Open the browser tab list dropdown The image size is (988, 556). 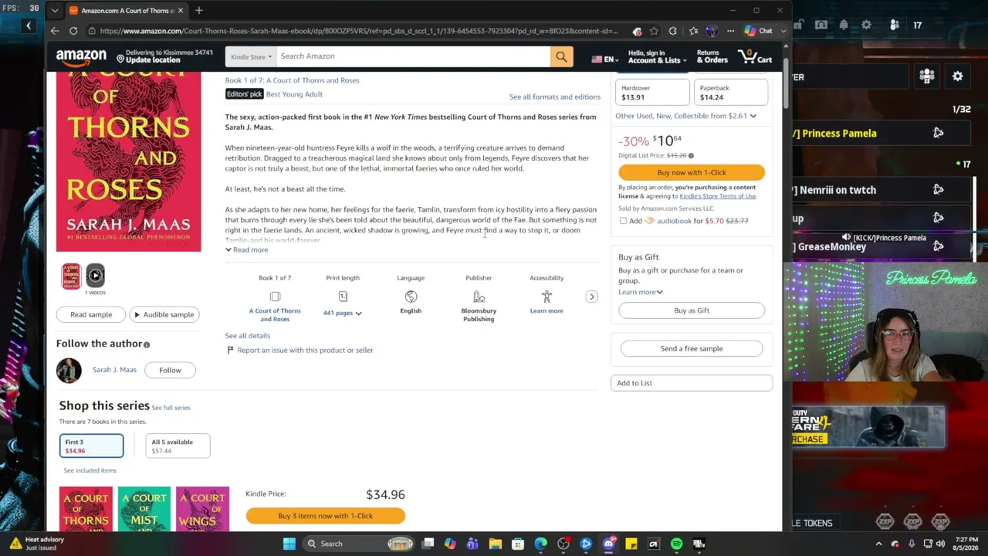pos(54,11)
